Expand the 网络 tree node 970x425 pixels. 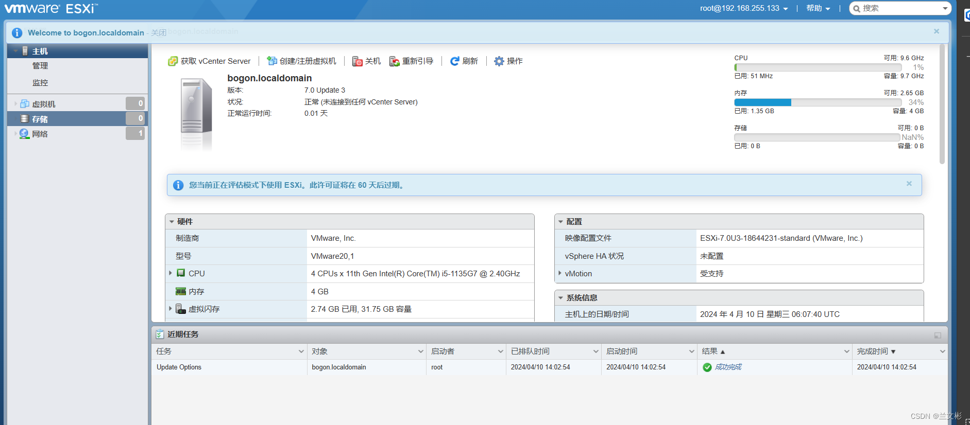click(15, 134)
